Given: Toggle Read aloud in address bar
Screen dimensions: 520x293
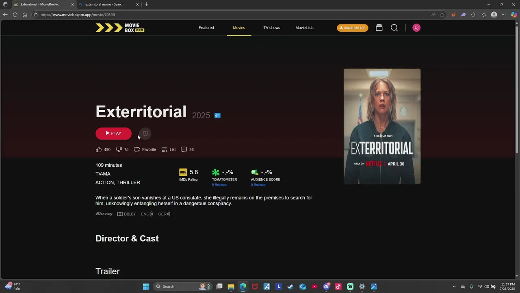Looking at the screenshot, I should coord(433,15).
